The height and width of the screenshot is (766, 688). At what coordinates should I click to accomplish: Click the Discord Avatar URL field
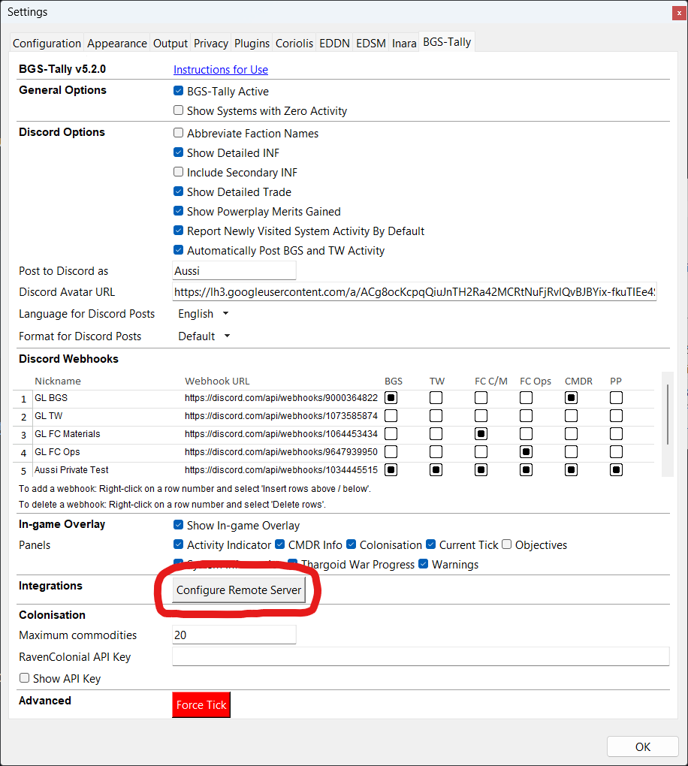(x=415, y=291)
